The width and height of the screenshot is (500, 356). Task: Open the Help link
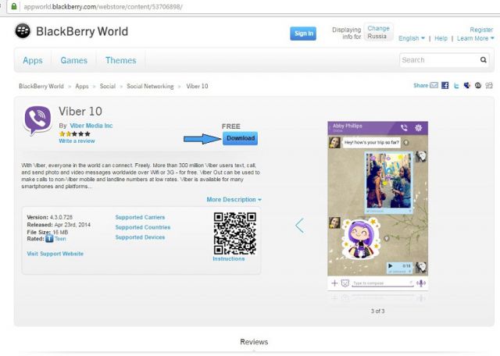pyautogui.click(x=441, y=38)
